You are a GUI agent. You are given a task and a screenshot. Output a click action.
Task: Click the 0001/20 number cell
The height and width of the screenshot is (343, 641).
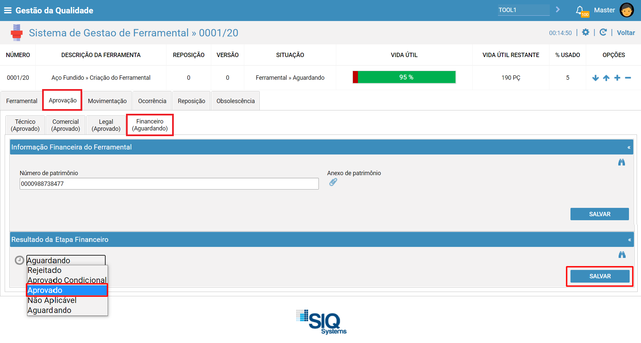(18, 78)
